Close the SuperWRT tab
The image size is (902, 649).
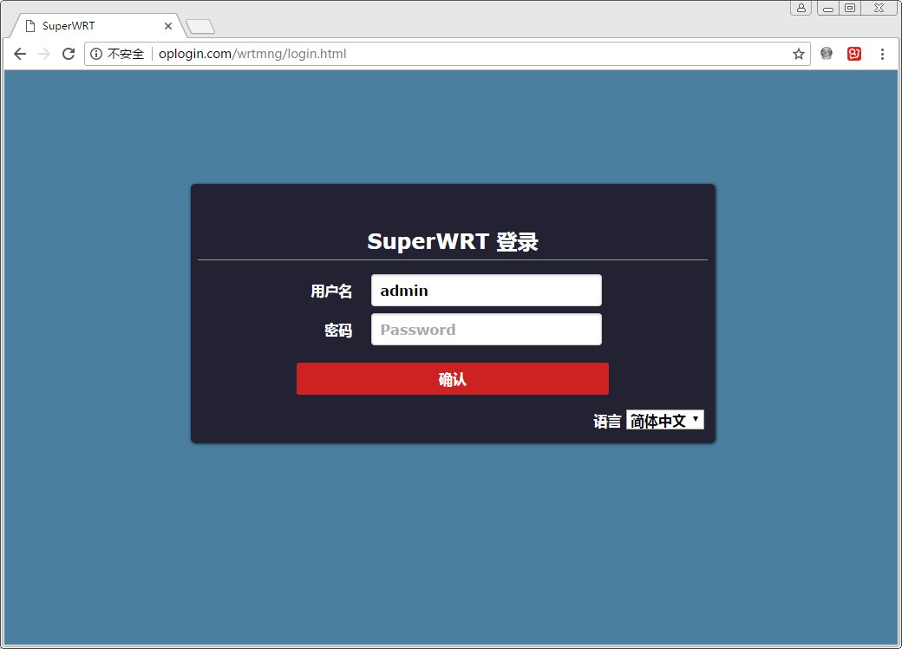(168, 26)
